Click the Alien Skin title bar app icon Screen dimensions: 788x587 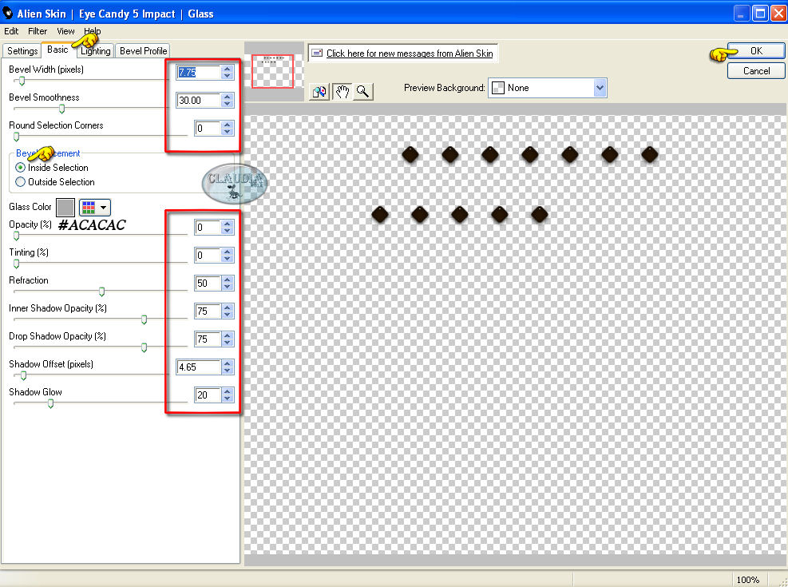[x=7, y=13]
